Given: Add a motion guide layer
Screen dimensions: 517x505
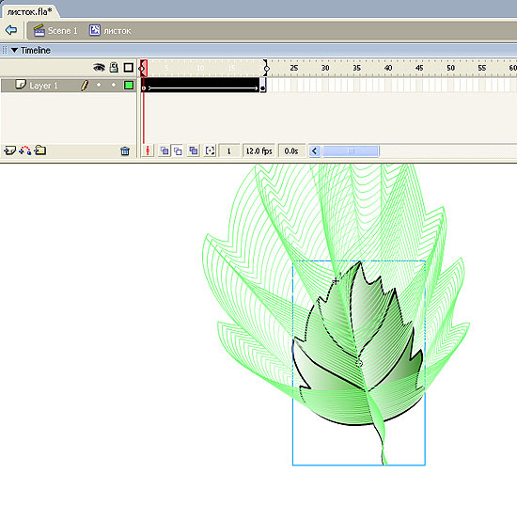Looking at the screenshot, I should (25, 150).
